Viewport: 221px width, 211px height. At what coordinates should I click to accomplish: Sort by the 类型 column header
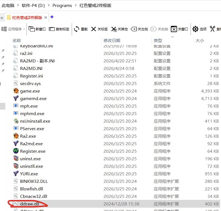[158, 40]
